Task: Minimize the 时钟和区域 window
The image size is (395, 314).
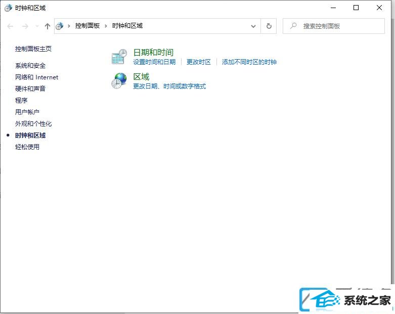Action: pyautogui.click(x=333, y=8)
